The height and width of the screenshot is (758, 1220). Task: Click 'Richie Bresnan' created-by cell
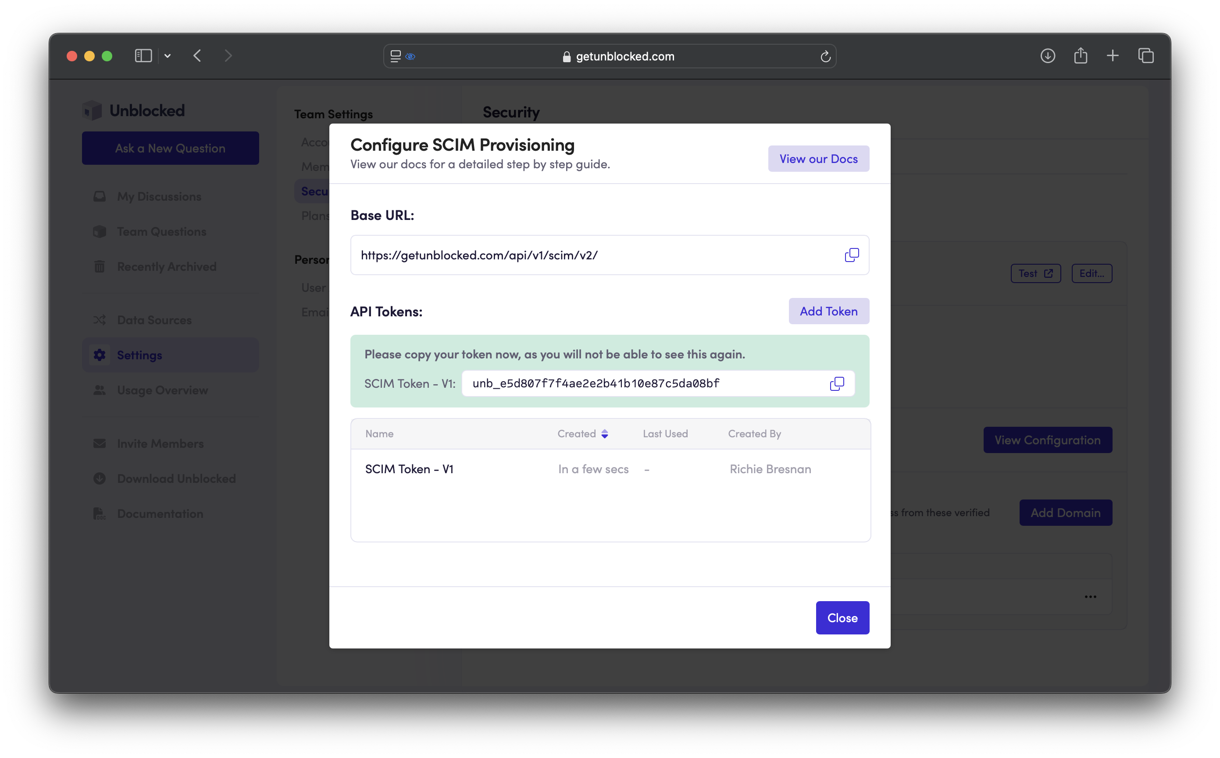pyautogui.click(x=770, y=469)
